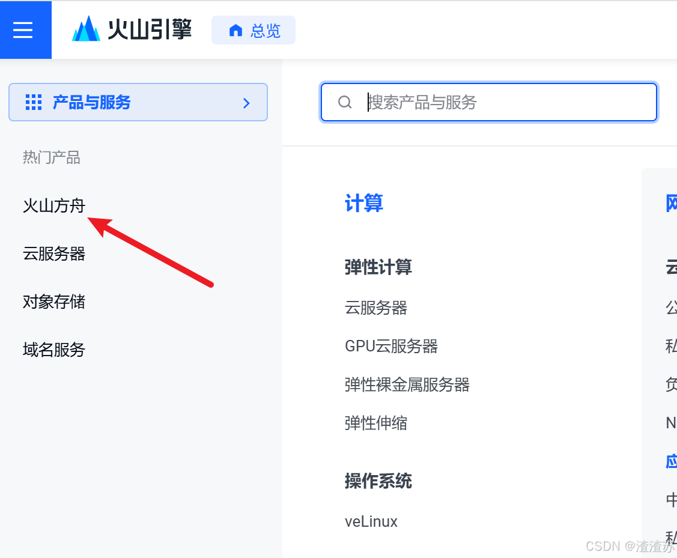Click the magnifier icon in search box
Image resolution: width=677 pixels, height=558 pixels.
point(345,102)
